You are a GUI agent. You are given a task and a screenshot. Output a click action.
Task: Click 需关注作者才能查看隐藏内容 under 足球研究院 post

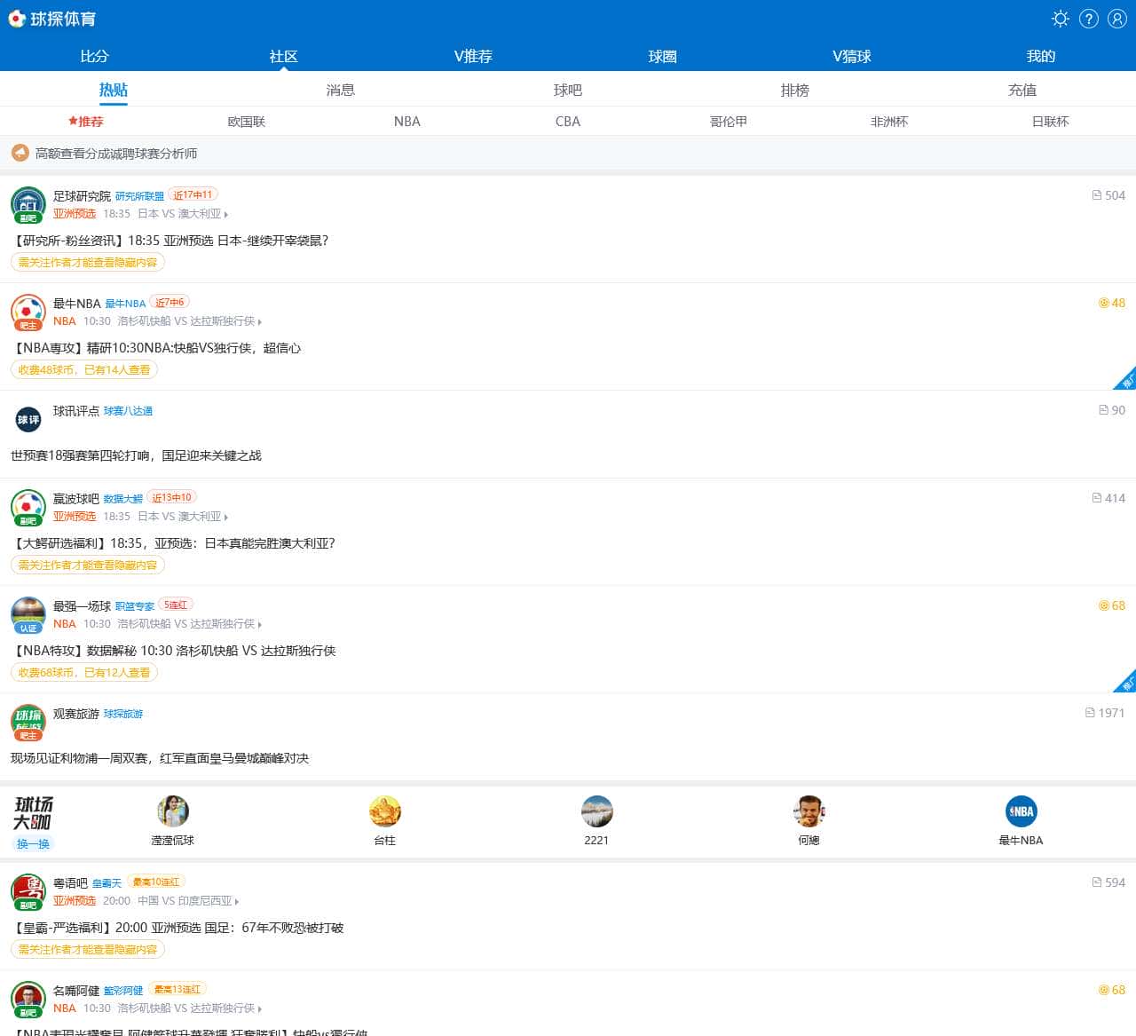coord(88,262)
